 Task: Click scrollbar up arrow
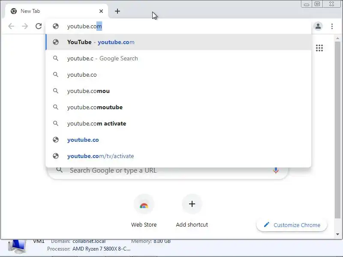[x=337, y=38]
